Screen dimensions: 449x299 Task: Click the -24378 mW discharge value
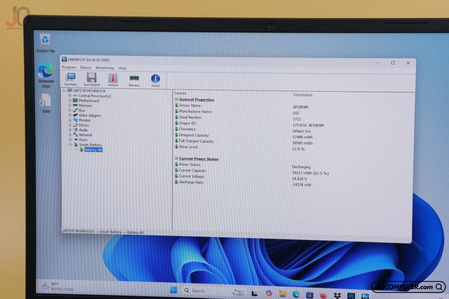pyautogui.click(x=301, y=185)
